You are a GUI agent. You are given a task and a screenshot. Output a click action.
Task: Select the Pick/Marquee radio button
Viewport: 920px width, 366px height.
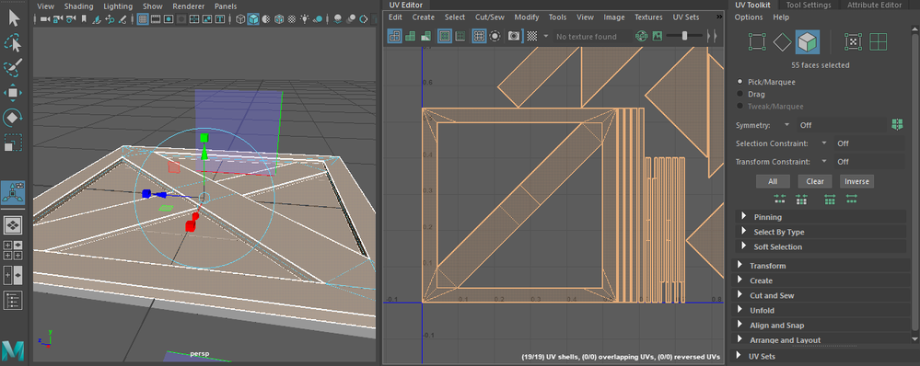(740, 82)
